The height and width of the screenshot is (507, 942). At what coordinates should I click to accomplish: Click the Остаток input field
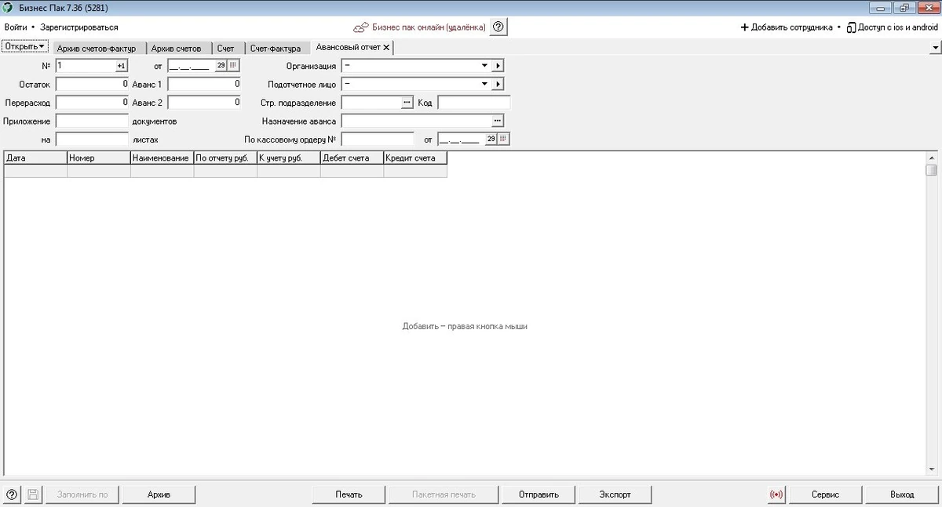pyautogui.click(x=93, y=84)
